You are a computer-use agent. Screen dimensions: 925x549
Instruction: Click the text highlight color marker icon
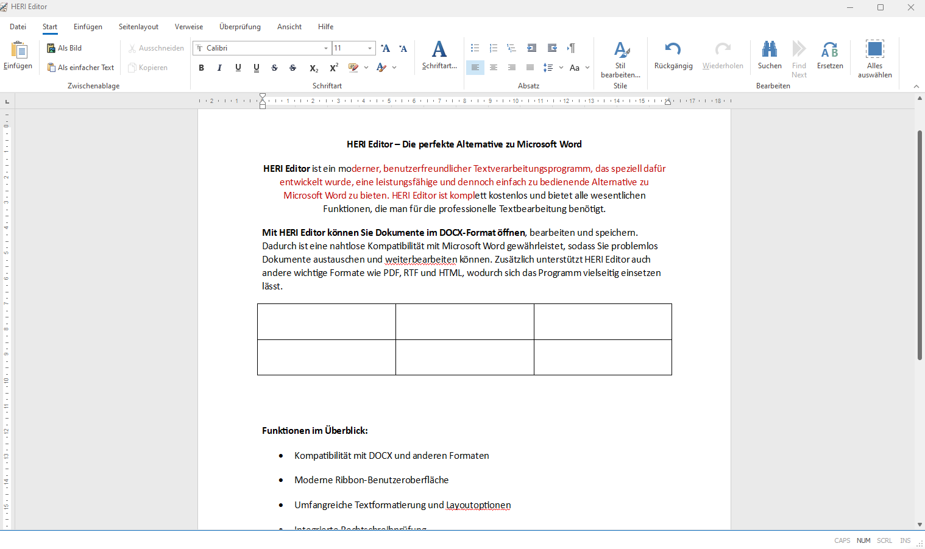tap(353, 68)
